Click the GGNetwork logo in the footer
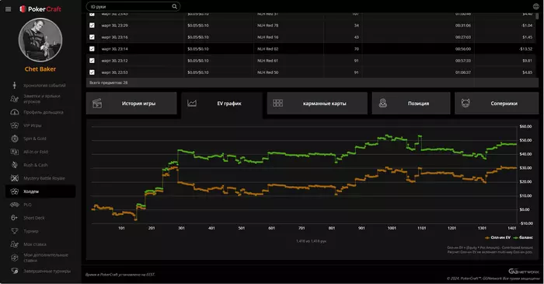The image size is (544, 284). (524, 271)
